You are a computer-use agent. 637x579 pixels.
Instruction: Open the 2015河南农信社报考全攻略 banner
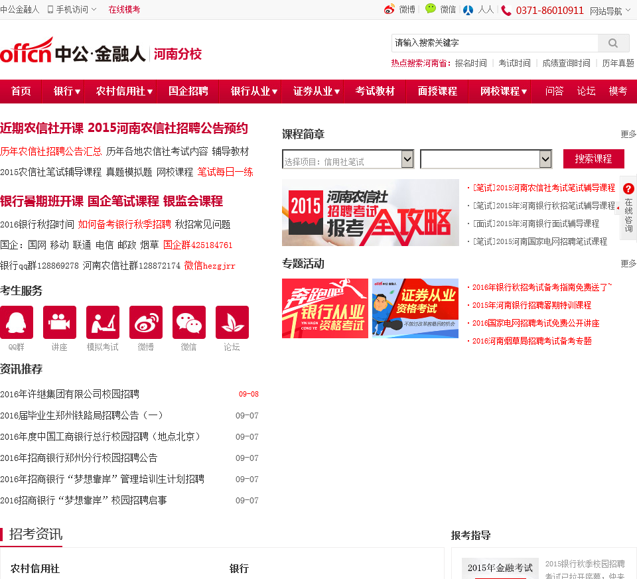pyautogui.click(x=370, y=212)
